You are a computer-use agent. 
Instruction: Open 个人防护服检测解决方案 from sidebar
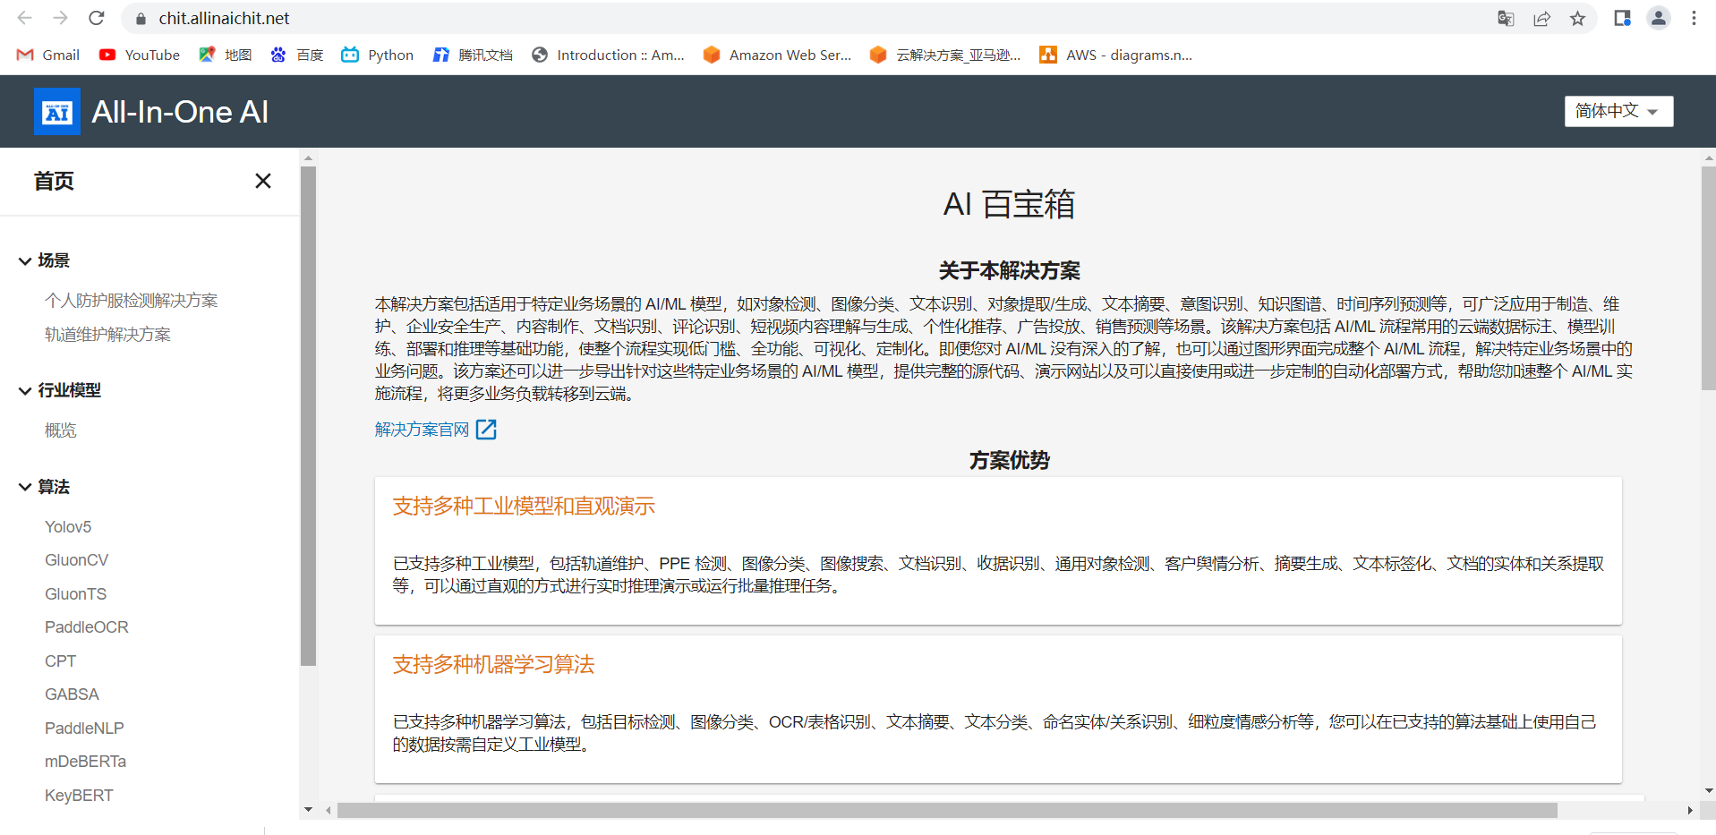[132, 301]
